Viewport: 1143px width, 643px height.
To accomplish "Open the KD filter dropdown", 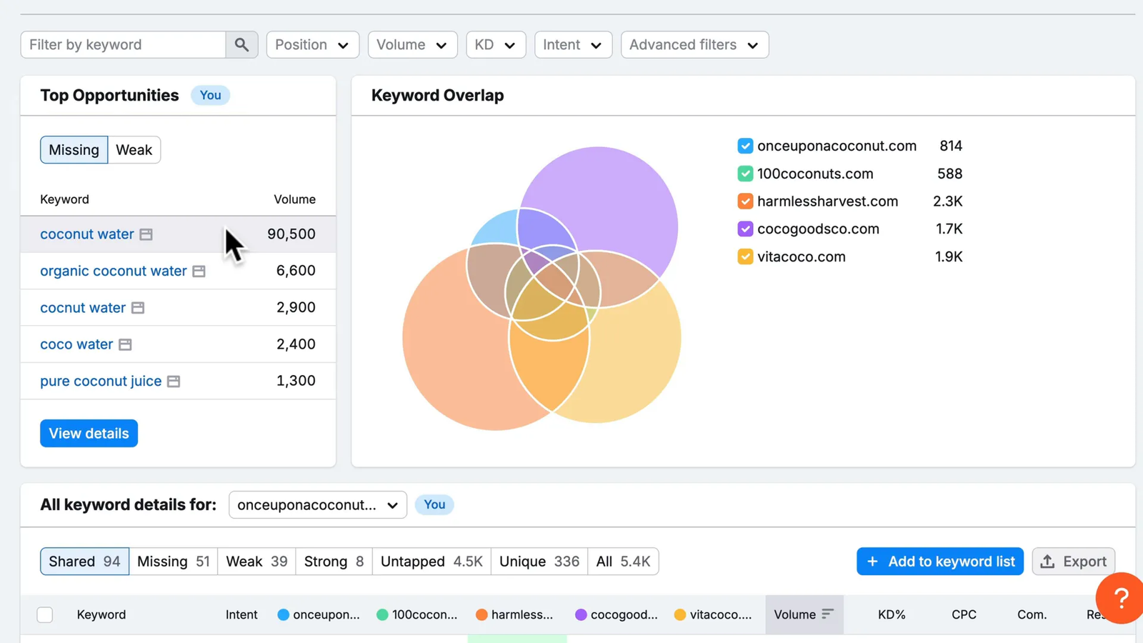I will 496,44.
